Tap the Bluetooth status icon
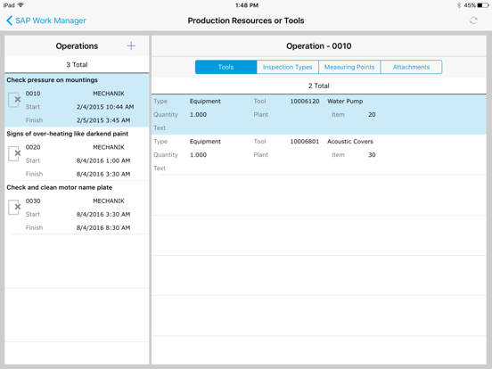 (459, 5)
